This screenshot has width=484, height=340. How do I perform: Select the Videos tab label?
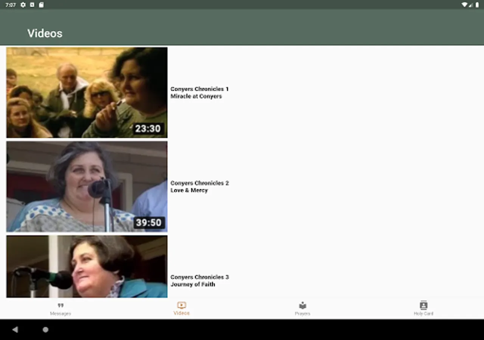tap(181, 313)
